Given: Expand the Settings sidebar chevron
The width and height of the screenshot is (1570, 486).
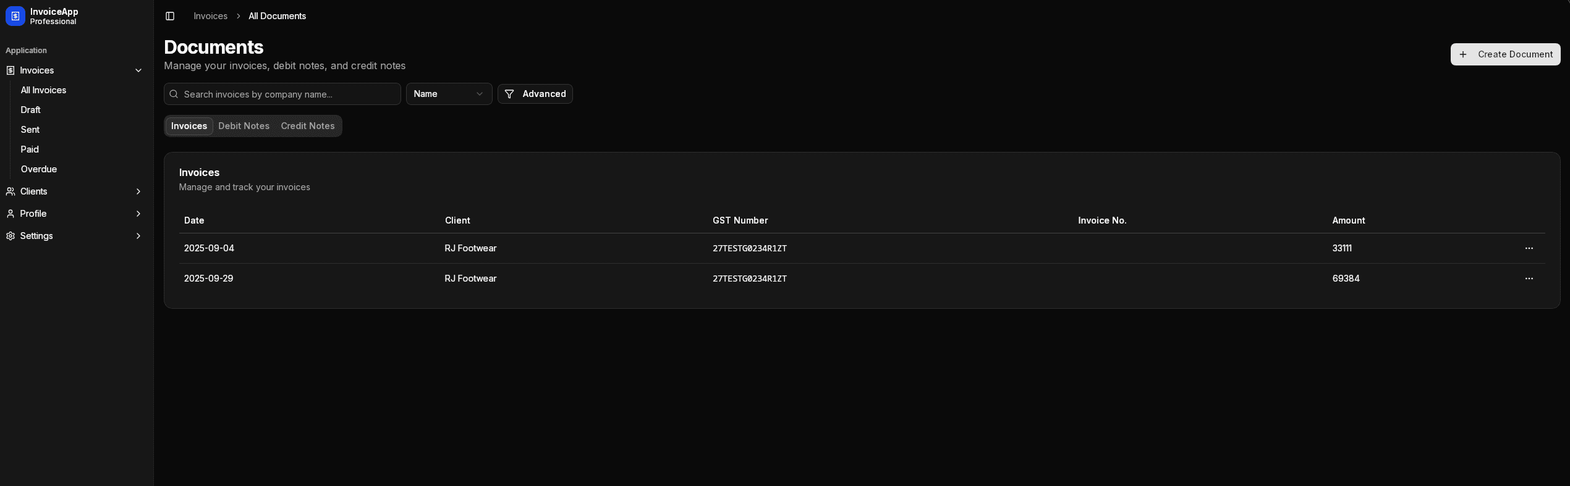Looking at the screenshot, I should tap(138, 236).
